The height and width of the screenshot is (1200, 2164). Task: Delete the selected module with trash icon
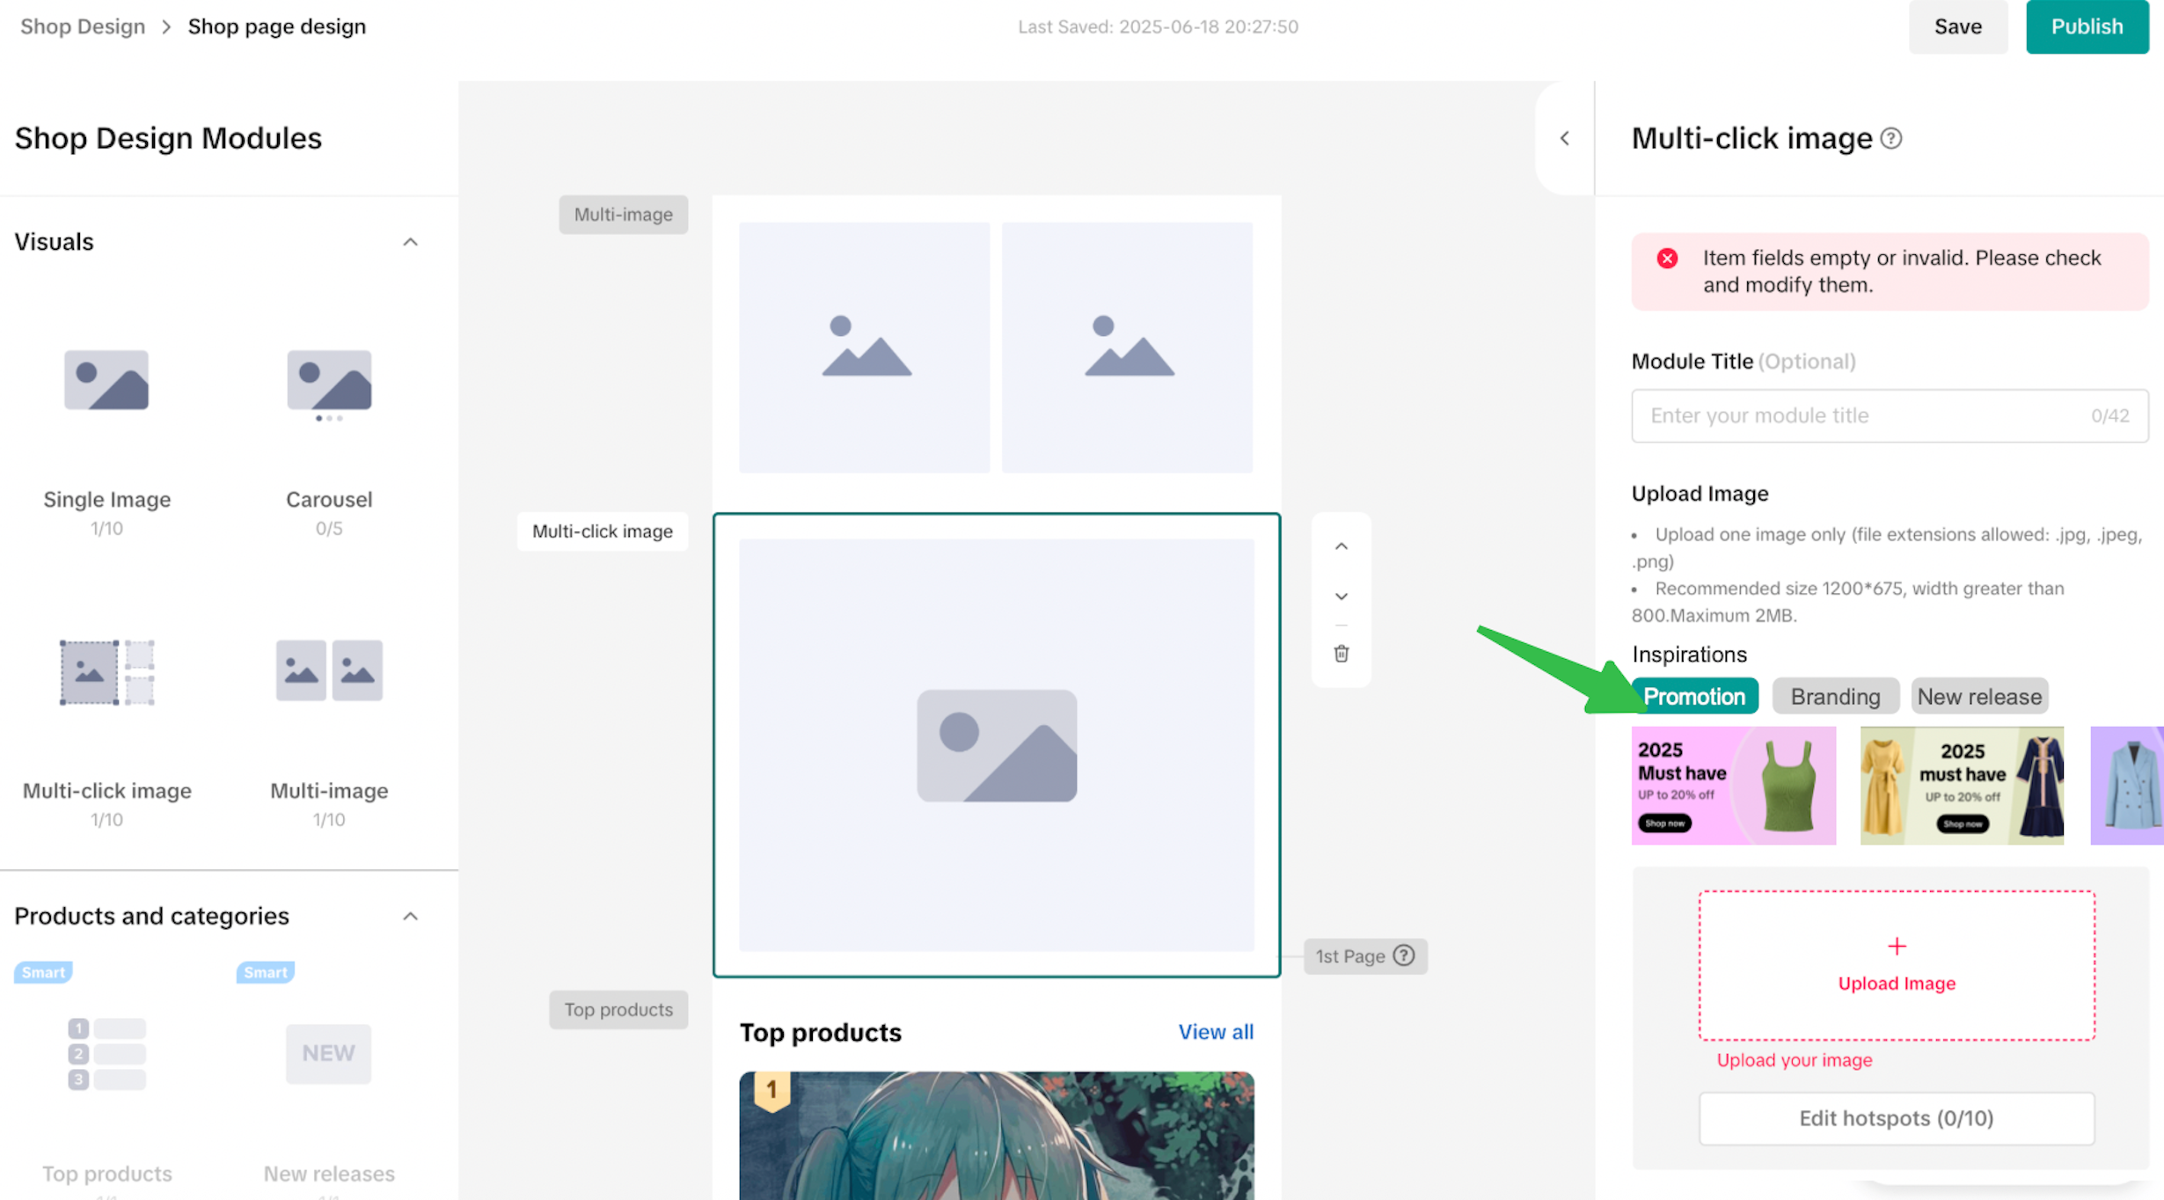tap(1341, 654)
